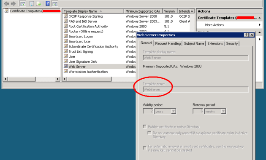Click the Template display name field
The width and height of the screenshot is (266, 160).
195,58
